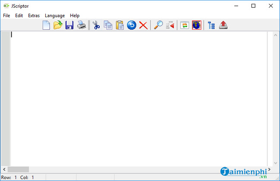
Task: Open a file with the folder icon
Action: click(x=58, y=25)
